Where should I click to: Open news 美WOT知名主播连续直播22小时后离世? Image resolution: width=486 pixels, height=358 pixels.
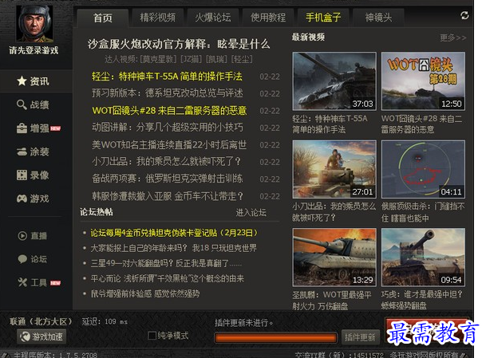[169, 144]
